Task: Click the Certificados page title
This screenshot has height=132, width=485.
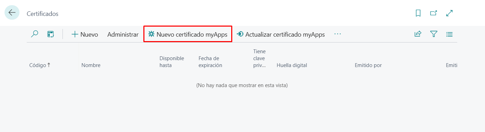Action: pos(42,14)
